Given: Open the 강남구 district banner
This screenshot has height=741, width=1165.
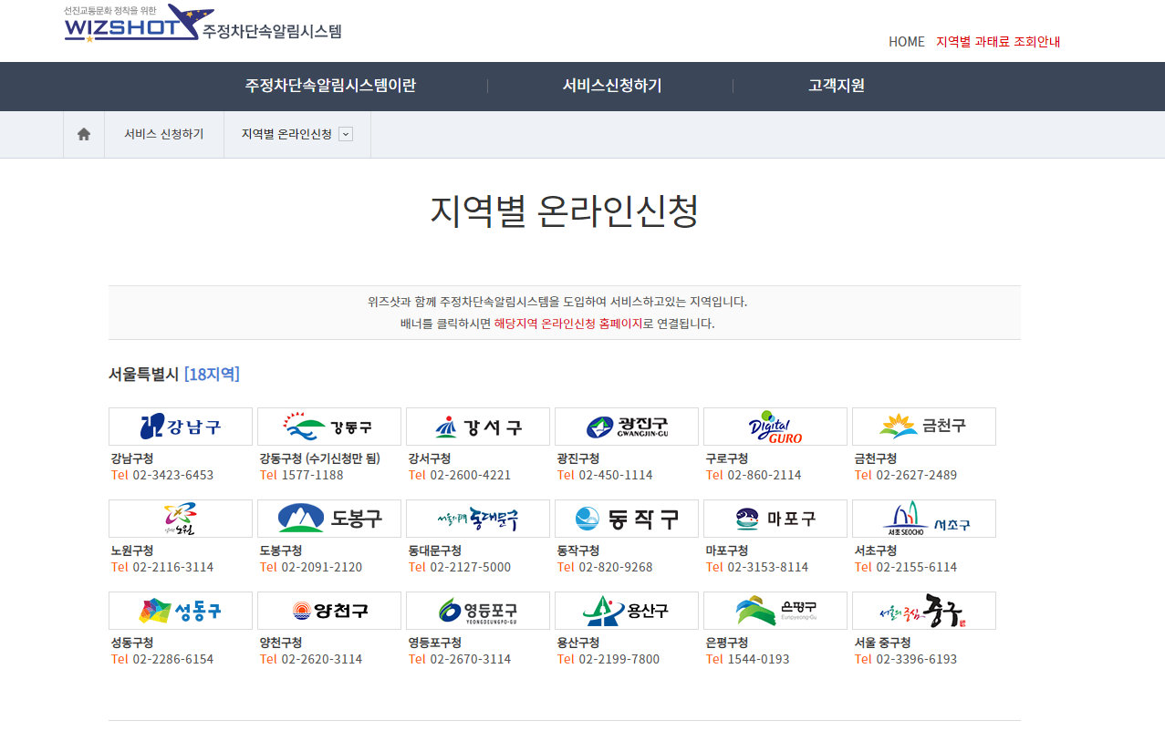Looking at the screenshot, I should 181,427.
